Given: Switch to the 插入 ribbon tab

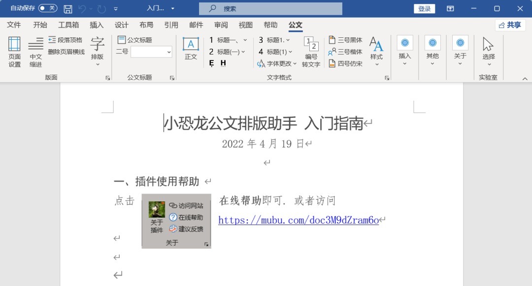Looking at the screenshot, I should (97, 25).
